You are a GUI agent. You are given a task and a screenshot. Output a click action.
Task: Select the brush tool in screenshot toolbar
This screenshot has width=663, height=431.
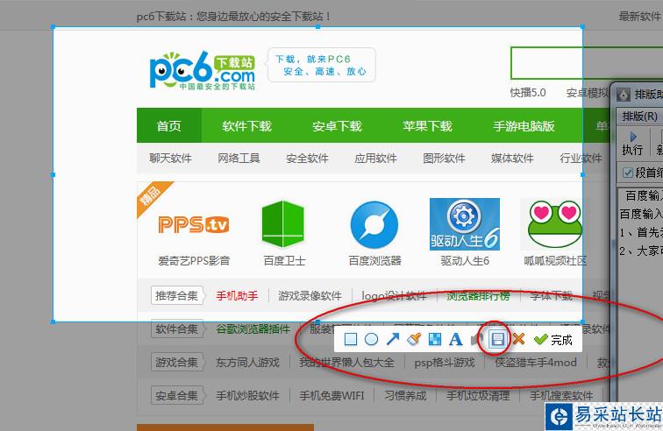(x=414, y=339)
